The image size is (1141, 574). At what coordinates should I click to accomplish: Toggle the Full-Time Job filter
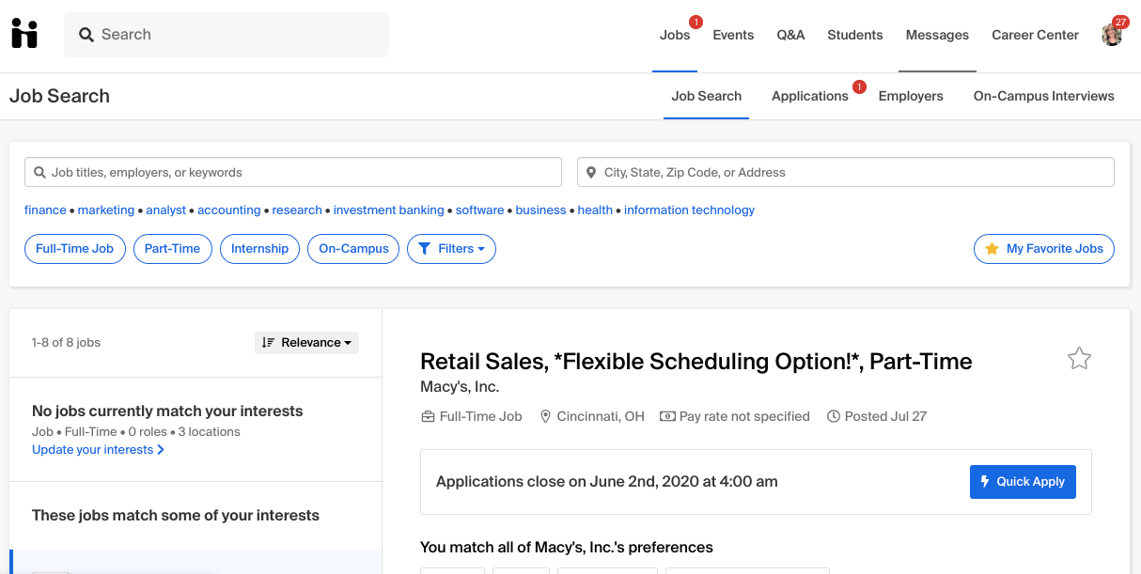point(75,249)
